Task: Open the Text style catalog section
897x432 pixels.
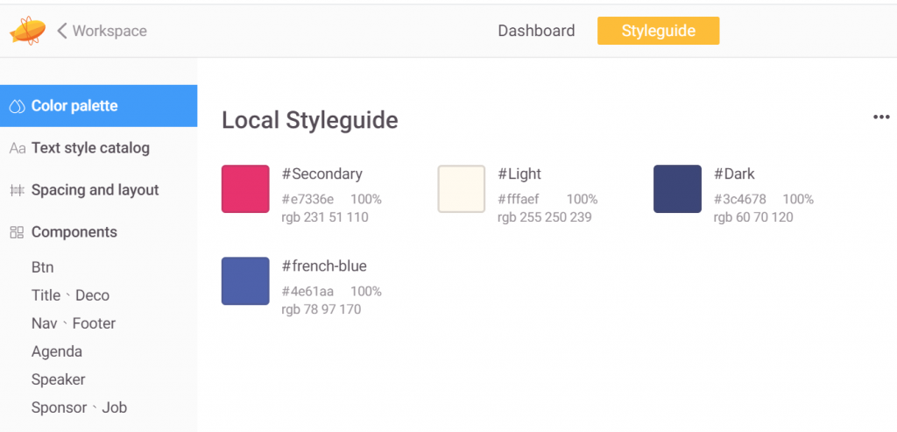Action: point(90,148)
